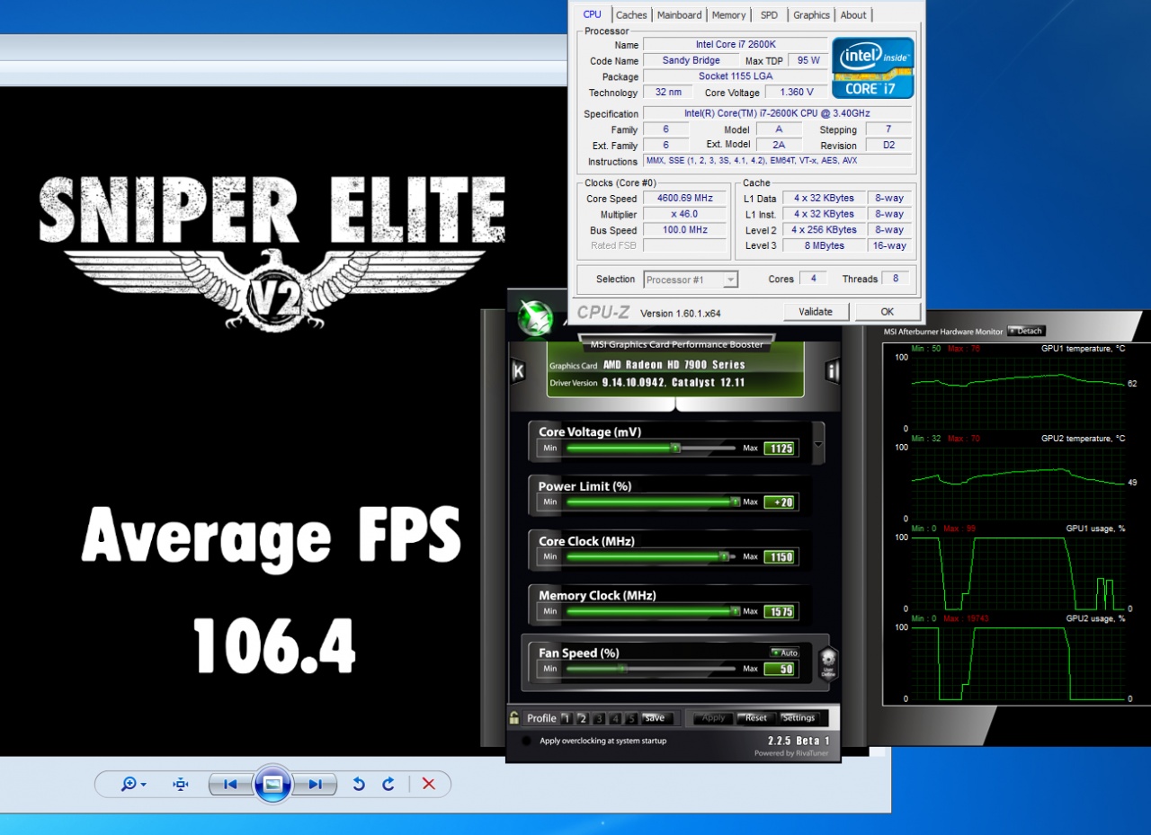Open Processor #1 selection dropdown

[691, 280]
